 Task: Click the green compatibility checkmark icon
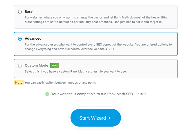[x=47, y=94]
